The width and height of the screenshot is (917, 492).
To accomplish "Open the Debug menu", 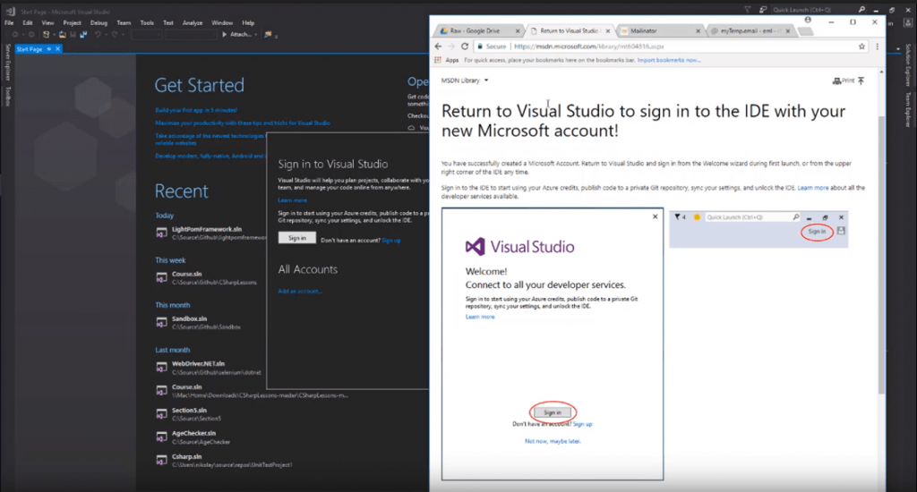I will point(99,22).
